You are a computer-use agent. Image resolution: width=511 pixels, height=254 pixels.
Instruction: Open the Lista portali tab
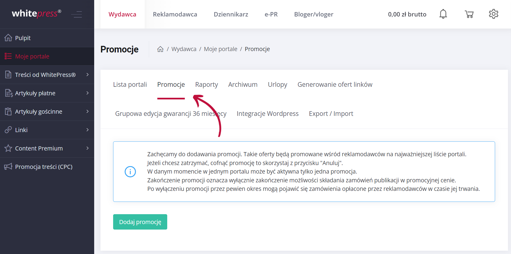[x=130, y=85]
